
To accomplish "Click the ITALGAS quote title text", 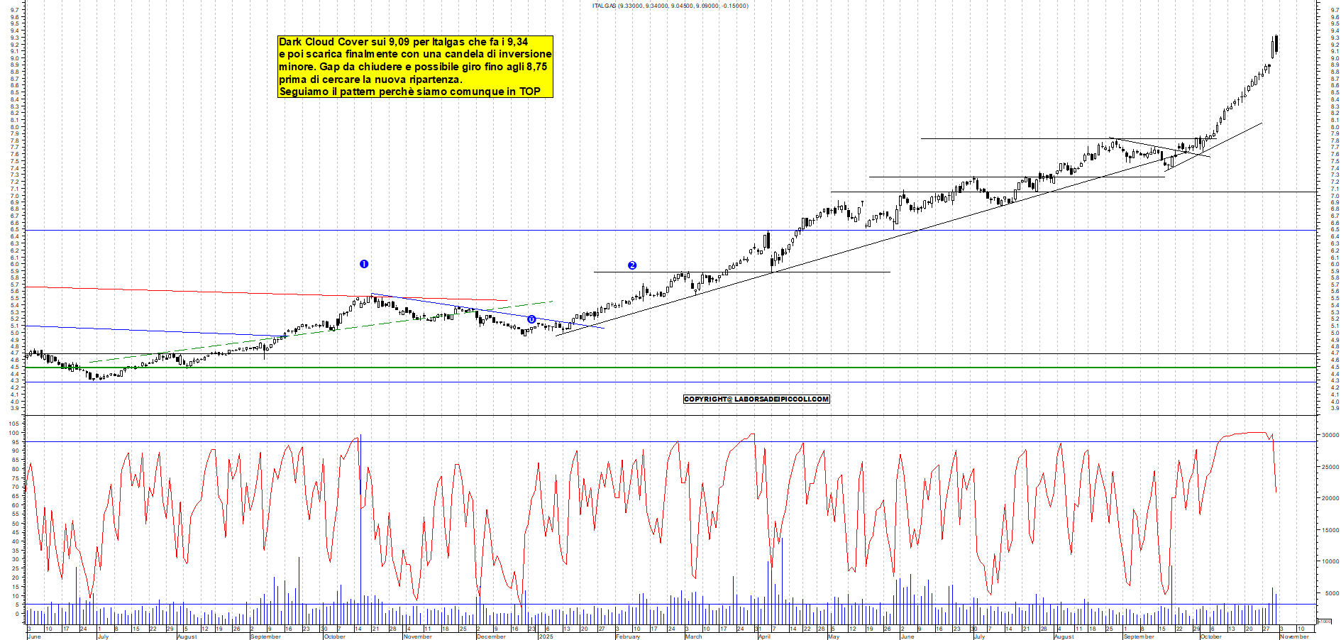I will [x=668, y=6].
